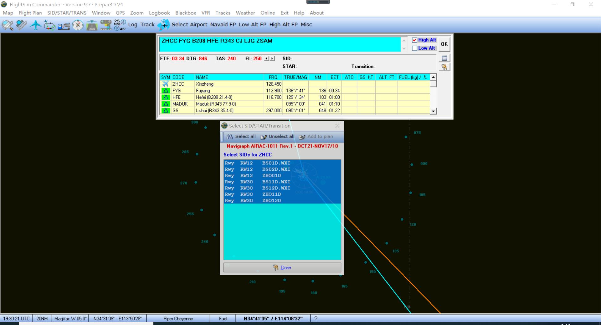Image resolution: width=601 pixels, height=325 pixels.
Task: Open the Blackbox menu
Action: pos(186,13)
